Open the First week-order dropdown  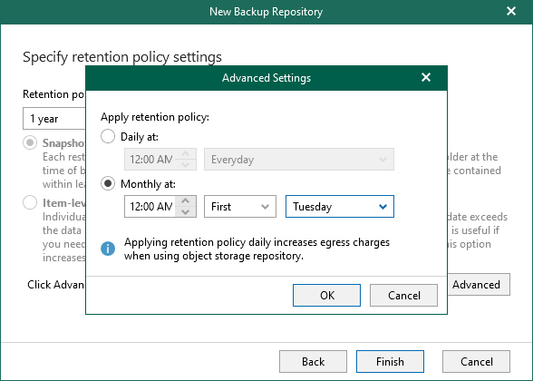pyautogui.click(x=240, y=207)
